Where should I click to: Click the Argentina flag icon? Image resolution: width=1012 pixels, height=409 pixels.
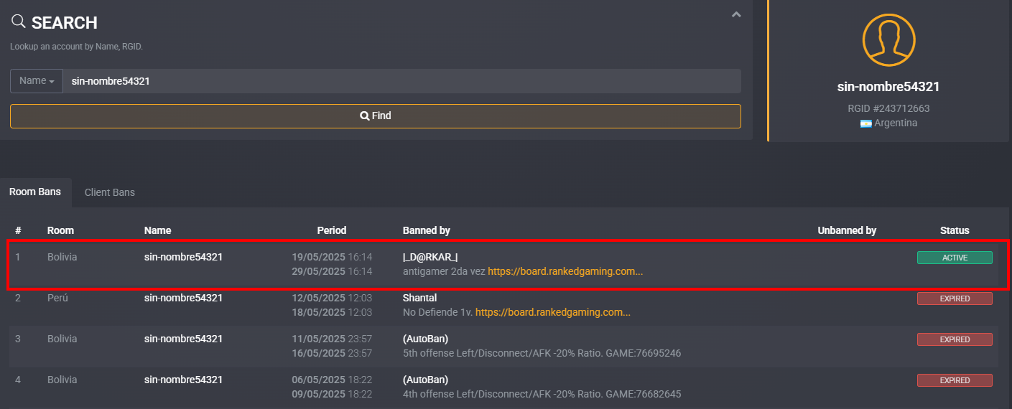[x=865, y=123]
